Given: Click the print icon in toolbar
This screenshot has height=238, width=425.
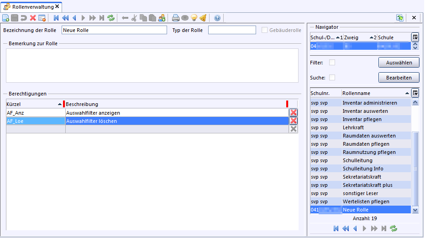Looking at the screenshot, I should (x=176, y=18).
